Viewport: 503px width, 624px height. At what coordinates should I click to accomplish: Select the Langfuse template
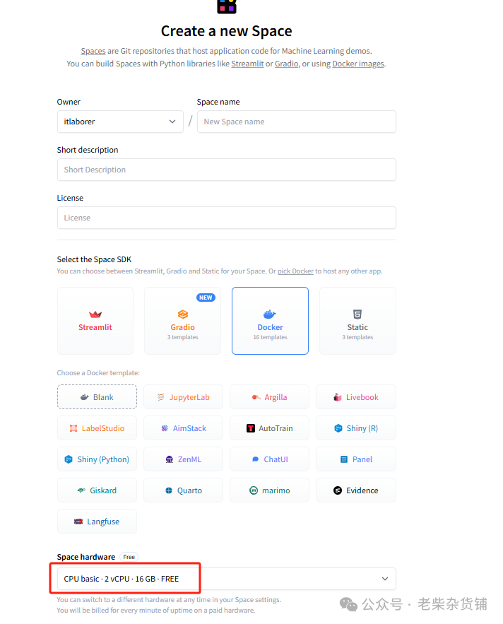coord(96,522)
